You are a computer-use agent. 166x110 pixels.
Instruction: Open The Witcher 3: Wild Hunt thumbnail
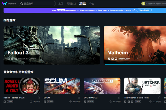click(x=142, y=86)
